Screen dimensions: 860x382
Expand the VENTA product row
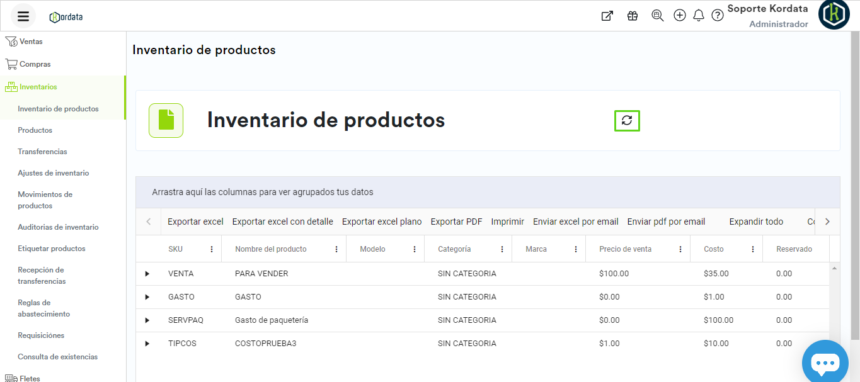click(x=147, y=274)
